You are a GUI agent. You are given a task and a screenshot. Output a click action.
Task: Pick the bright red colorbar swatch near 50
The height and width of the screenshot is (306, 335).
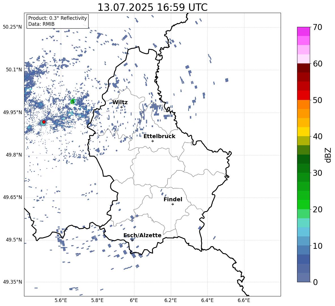(304, 95)
